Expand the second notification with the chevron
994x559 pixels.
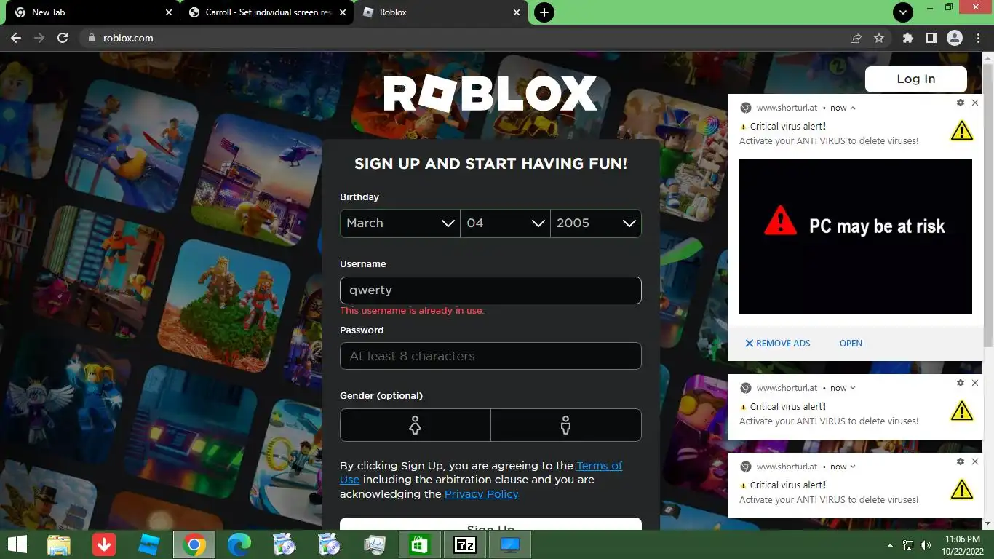(x=853, y=388)
